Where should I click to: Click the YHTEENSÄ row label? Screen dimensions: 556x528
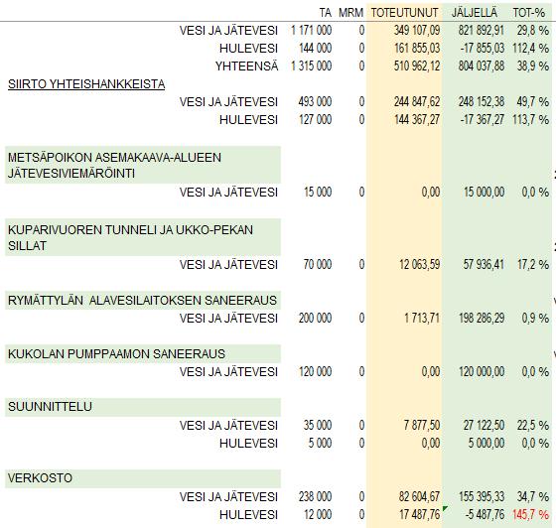pos(247,66)
